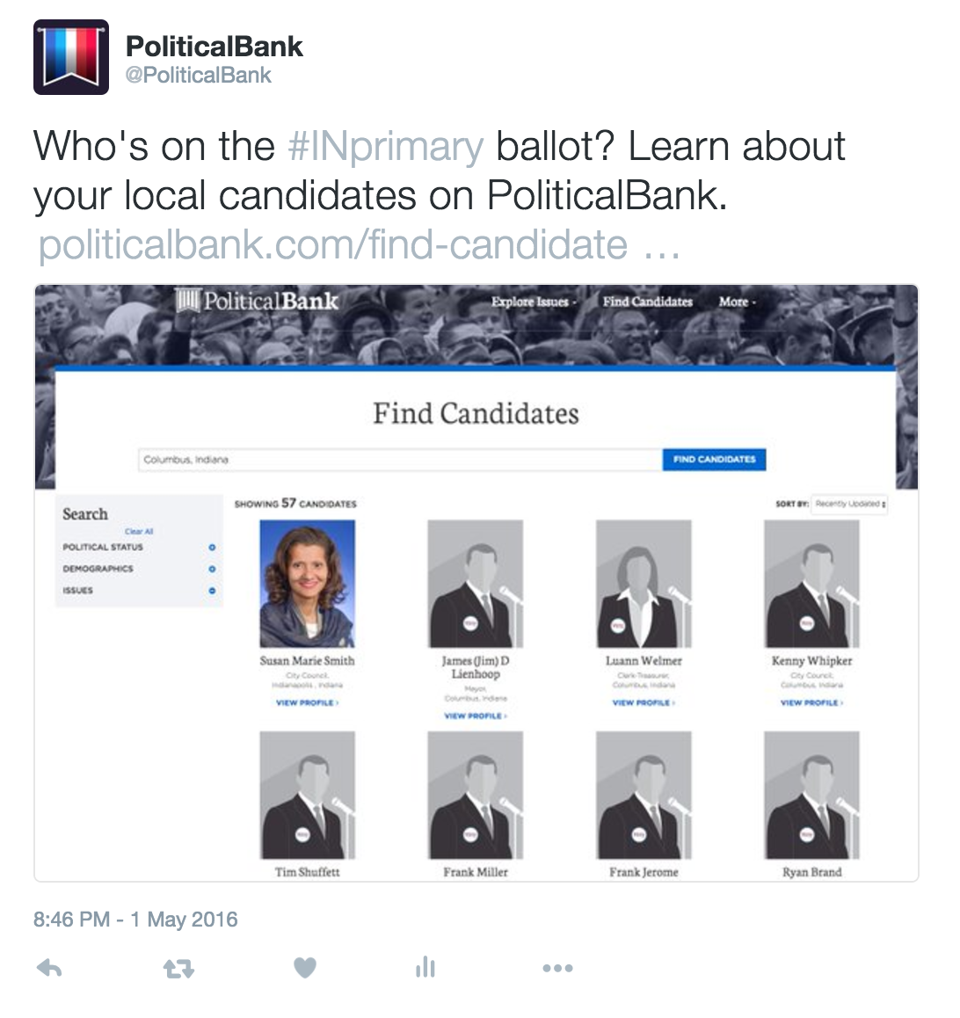Open the More menu
960x1018 pixels.
(737, 302)
